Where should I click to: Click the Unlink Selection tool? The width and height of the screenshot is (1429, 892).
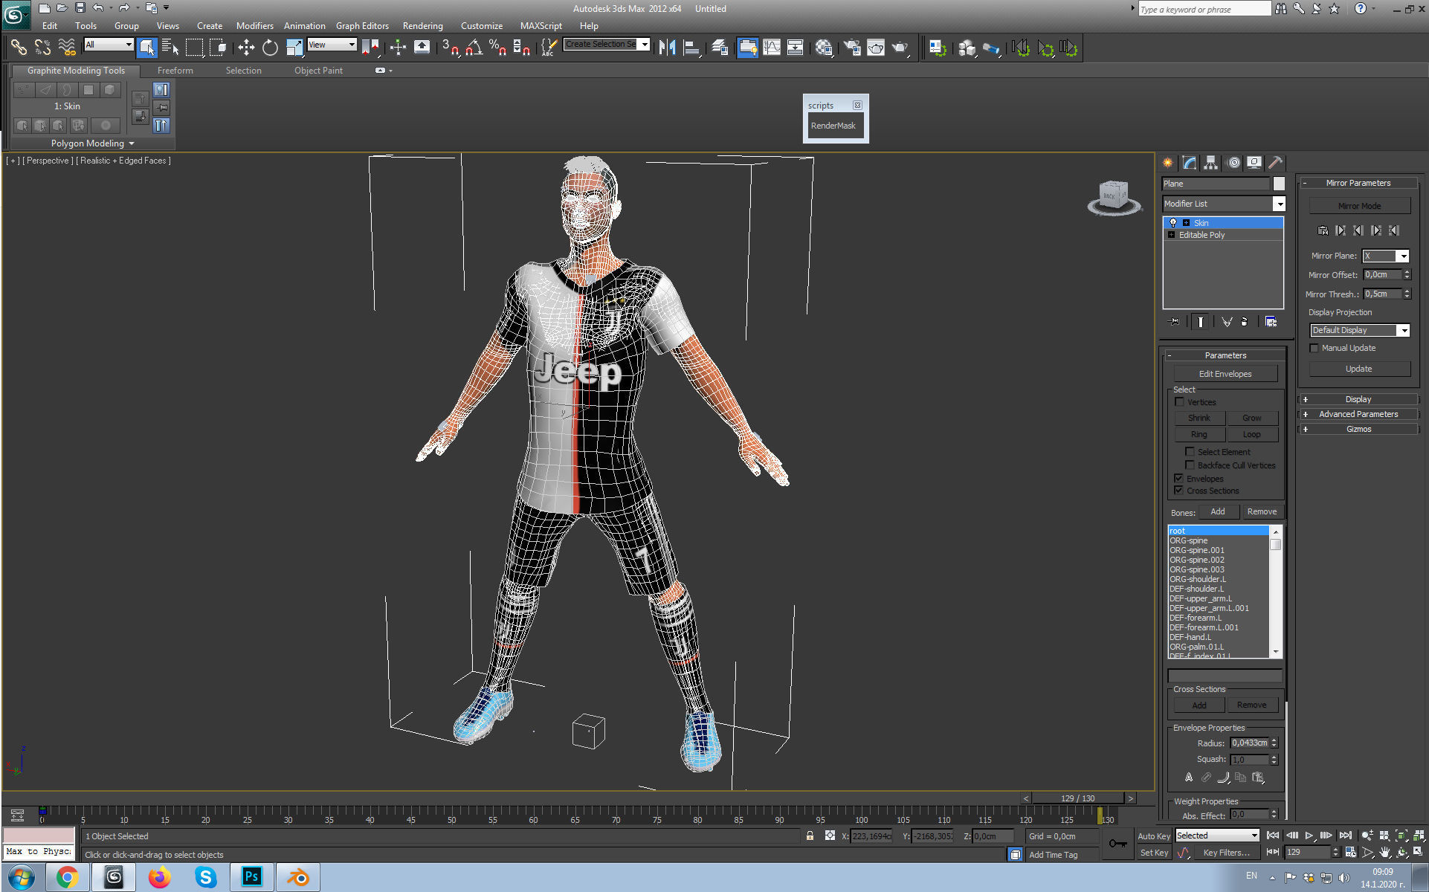(42, 48)
